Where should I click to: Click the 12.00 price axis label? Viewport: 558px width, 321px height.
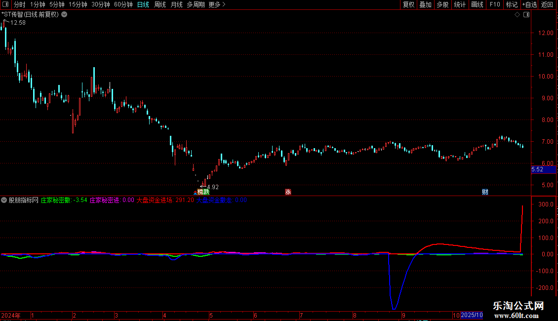click(x=546, y=33)
